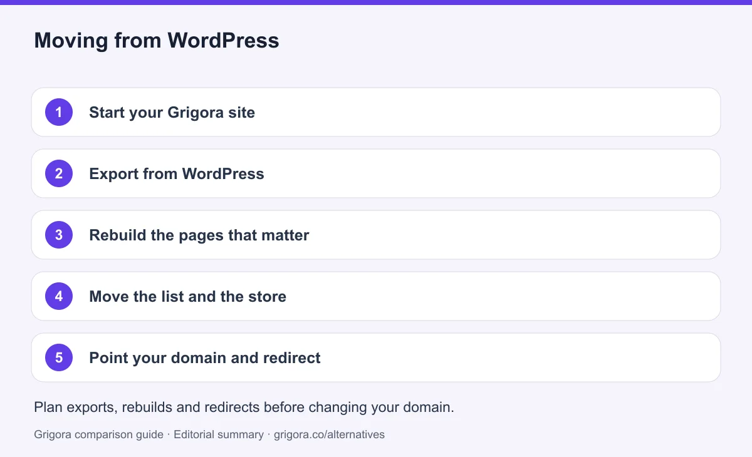Click the 'Plan exports, rebuilds and redirects' summary line
752x457 pixels.
point(244,407)
